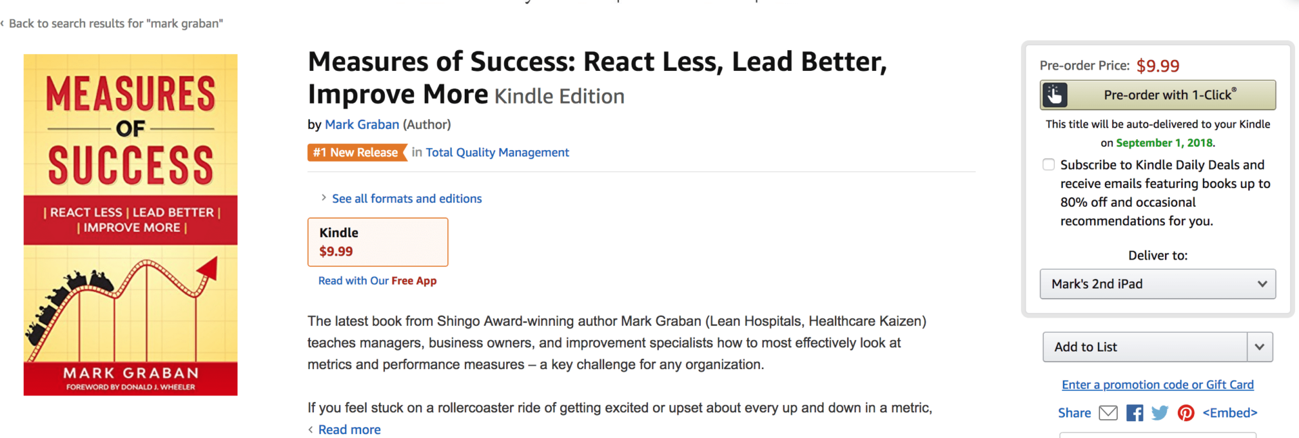This screenshot has height=438, width=1299.
Task: Click the #1 New Release badge
Action: tap(358, 153)
